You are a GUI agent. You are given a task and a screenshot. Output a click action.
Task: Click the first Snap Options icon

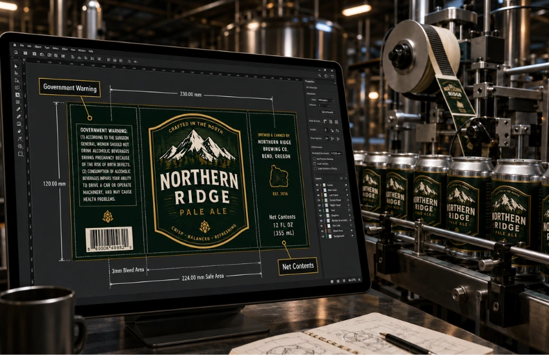pos(327,138)
